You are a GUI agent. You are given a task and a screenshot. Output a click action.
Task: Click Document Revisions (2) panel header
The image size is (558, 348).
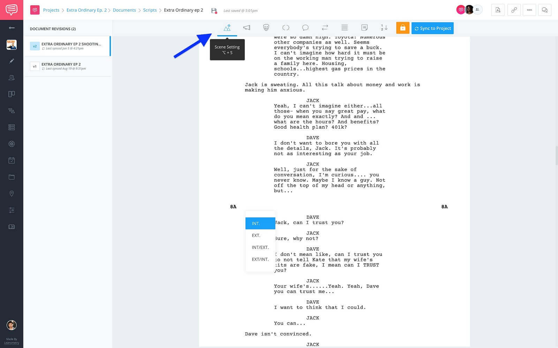pos(53,29)
